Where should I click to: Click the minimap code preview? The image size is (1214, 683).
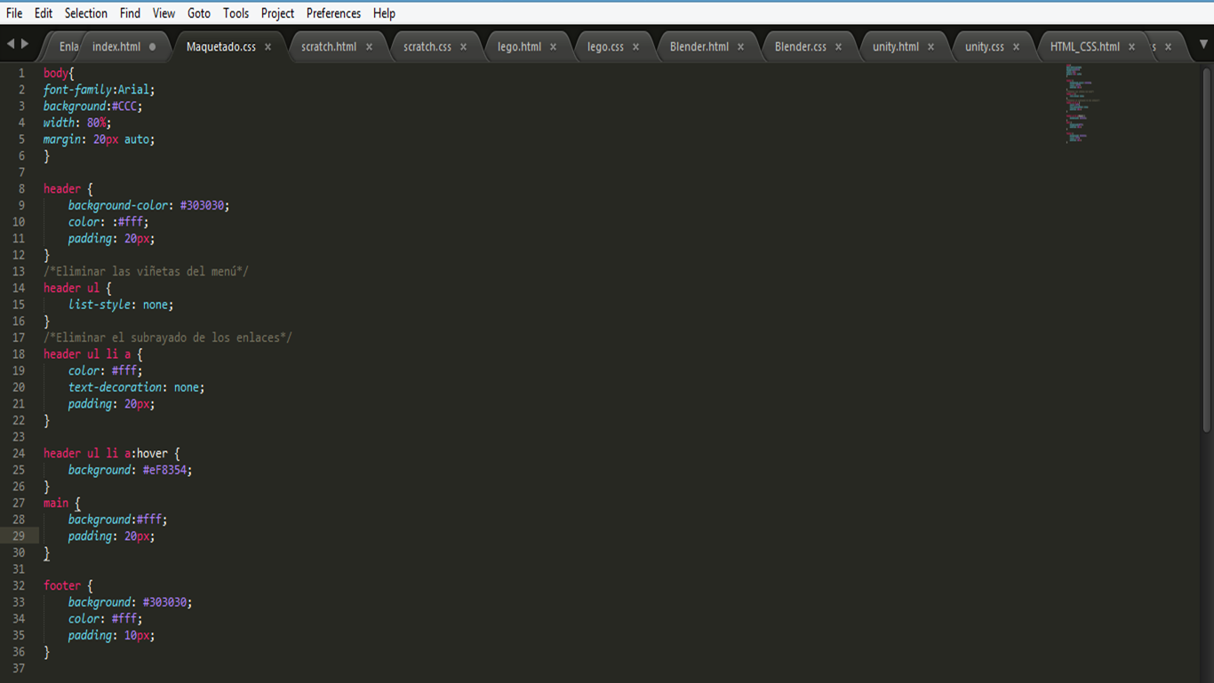click(1080, 102)
